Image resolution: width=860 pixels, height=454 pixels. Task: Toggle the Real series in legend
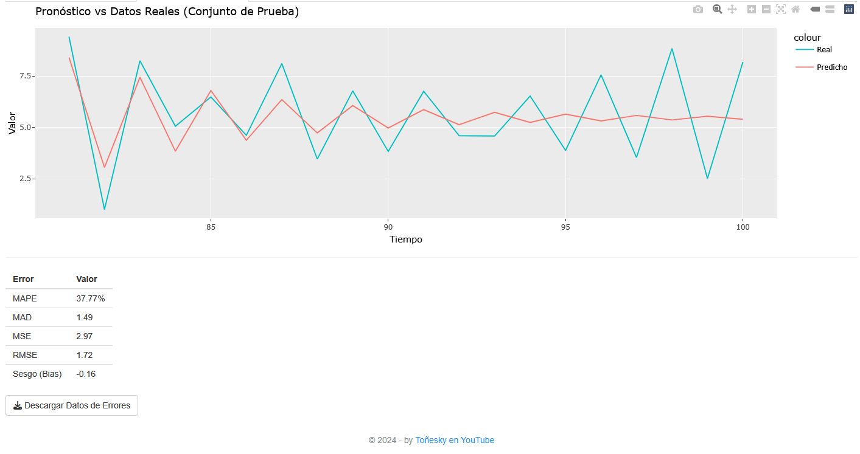pos(824,50)
